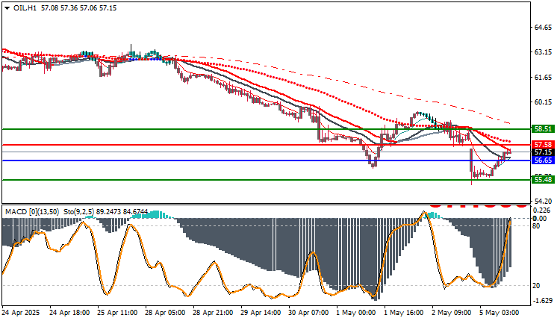Click the 28 Apr 21:00 time label
The width and height of the screenshot is (560, 321).
coord(213,313)
